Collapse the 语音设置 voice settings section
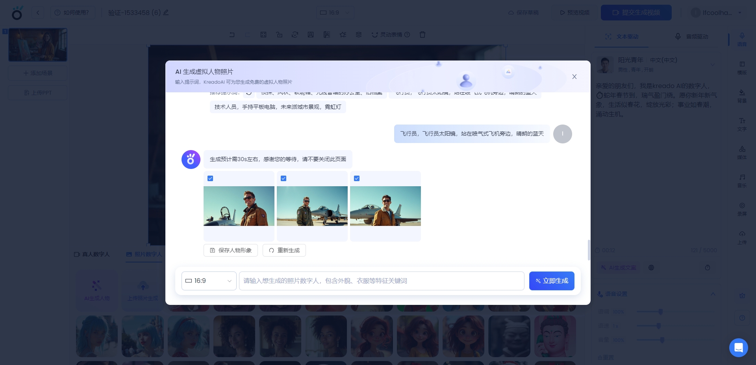Screen dimensions: 756x365 coord(713,294)
